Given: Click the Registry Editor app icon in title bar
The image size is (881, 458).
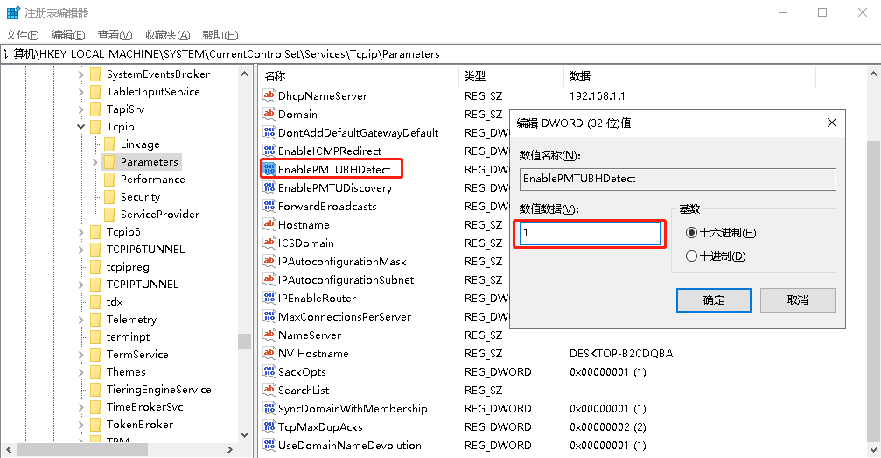Looking at the screenshot, I should pyautogui.click(x=12, y=12).
